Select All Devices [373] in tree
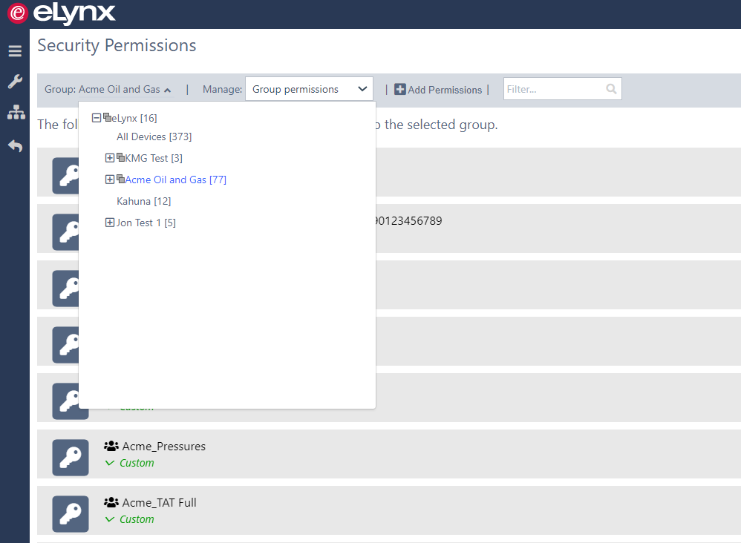The height and width of the screenshot is (543, 741). [154, 136]
